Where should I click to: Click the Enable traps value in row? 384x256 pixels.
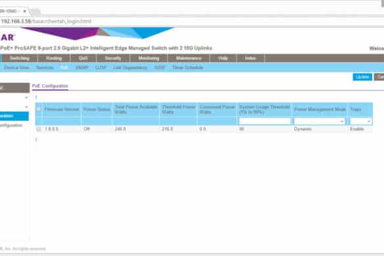pyautogui.click(x=357, y=129)
